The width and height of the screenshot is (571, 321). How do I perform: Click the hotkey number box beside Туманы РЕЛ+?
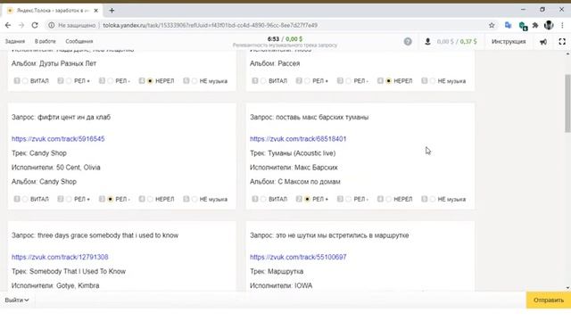coord(299,199)
